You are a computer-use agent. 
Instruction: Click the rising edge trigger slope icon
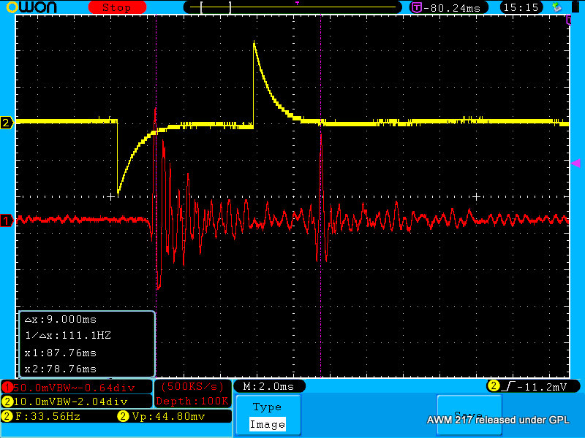click(508, 387)
